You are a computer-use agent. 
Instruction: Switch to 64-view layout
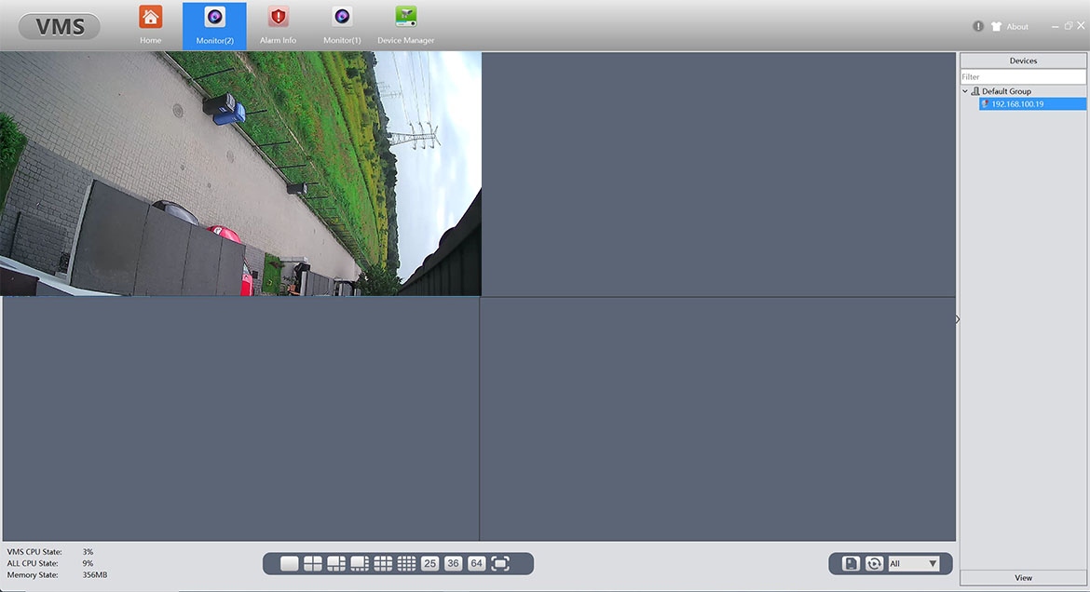point(476,563)
